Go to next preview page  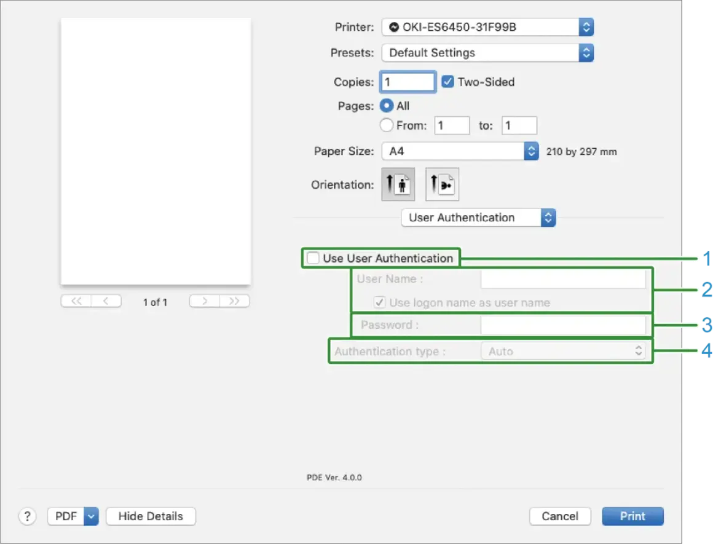(x=205, y=301)
